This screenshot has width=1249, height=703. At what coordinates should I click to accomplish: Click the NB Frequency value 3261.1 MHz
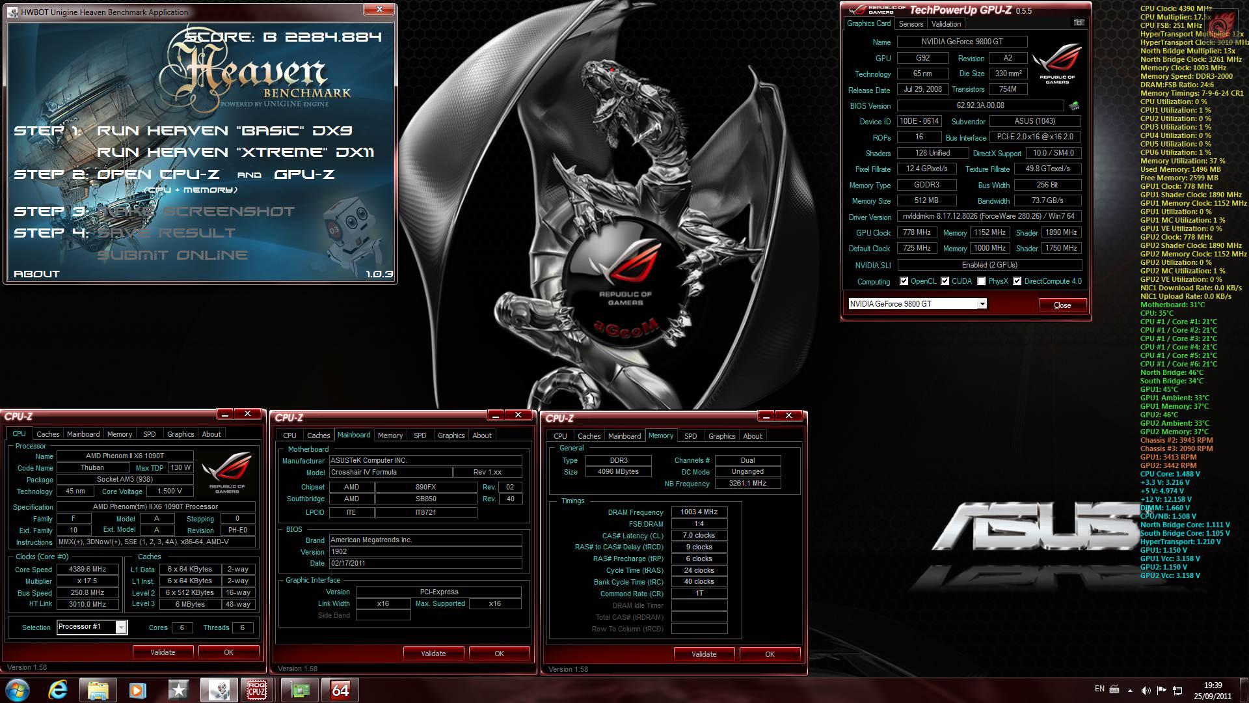[x=747, y=484]
